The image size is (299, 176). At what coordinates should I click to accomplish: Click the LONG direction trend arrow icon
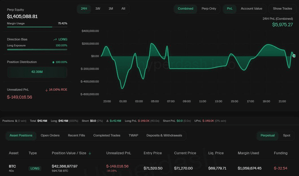pyautogui.click(x=55, y=40)
